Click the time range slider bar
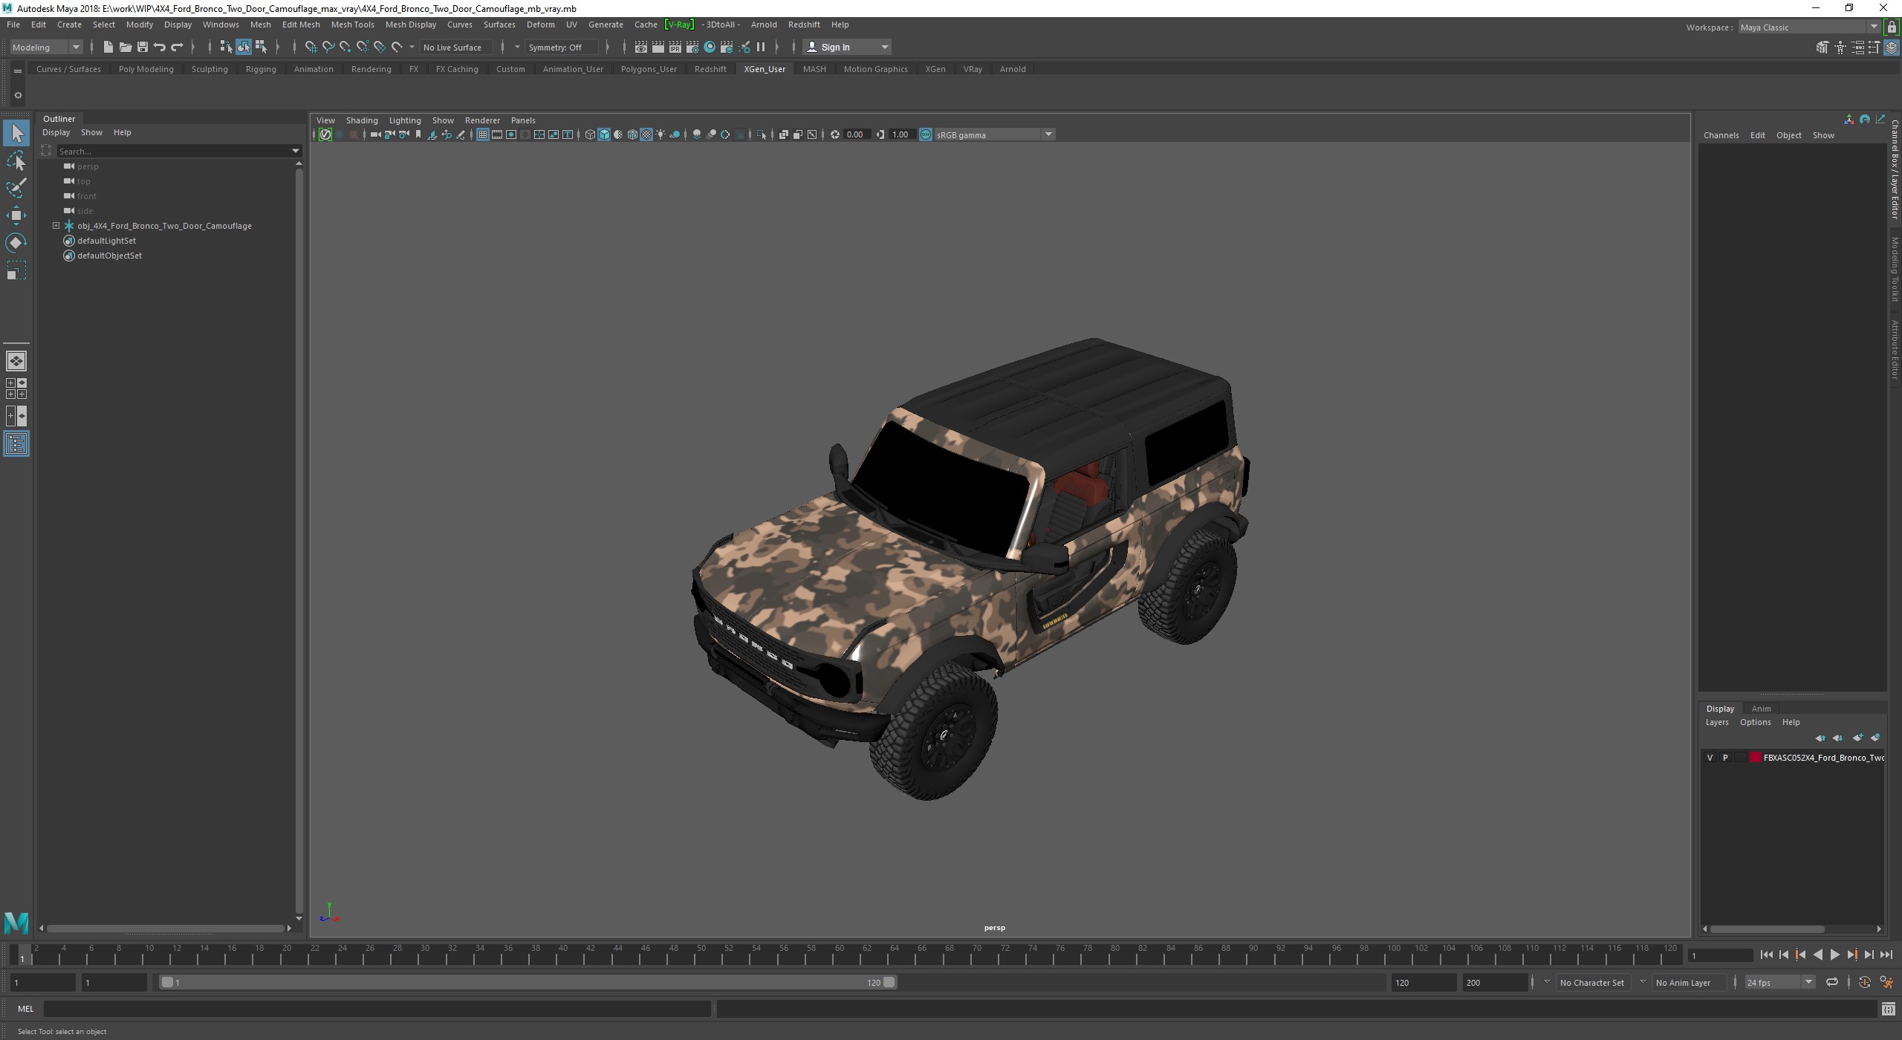Image resolution: width=1902 pixels, height=1040 pixels. click(528, 982)
